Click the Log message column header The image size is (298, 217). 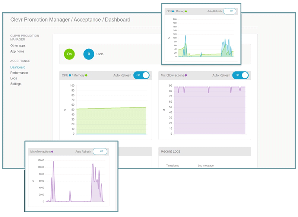(206, 166)
